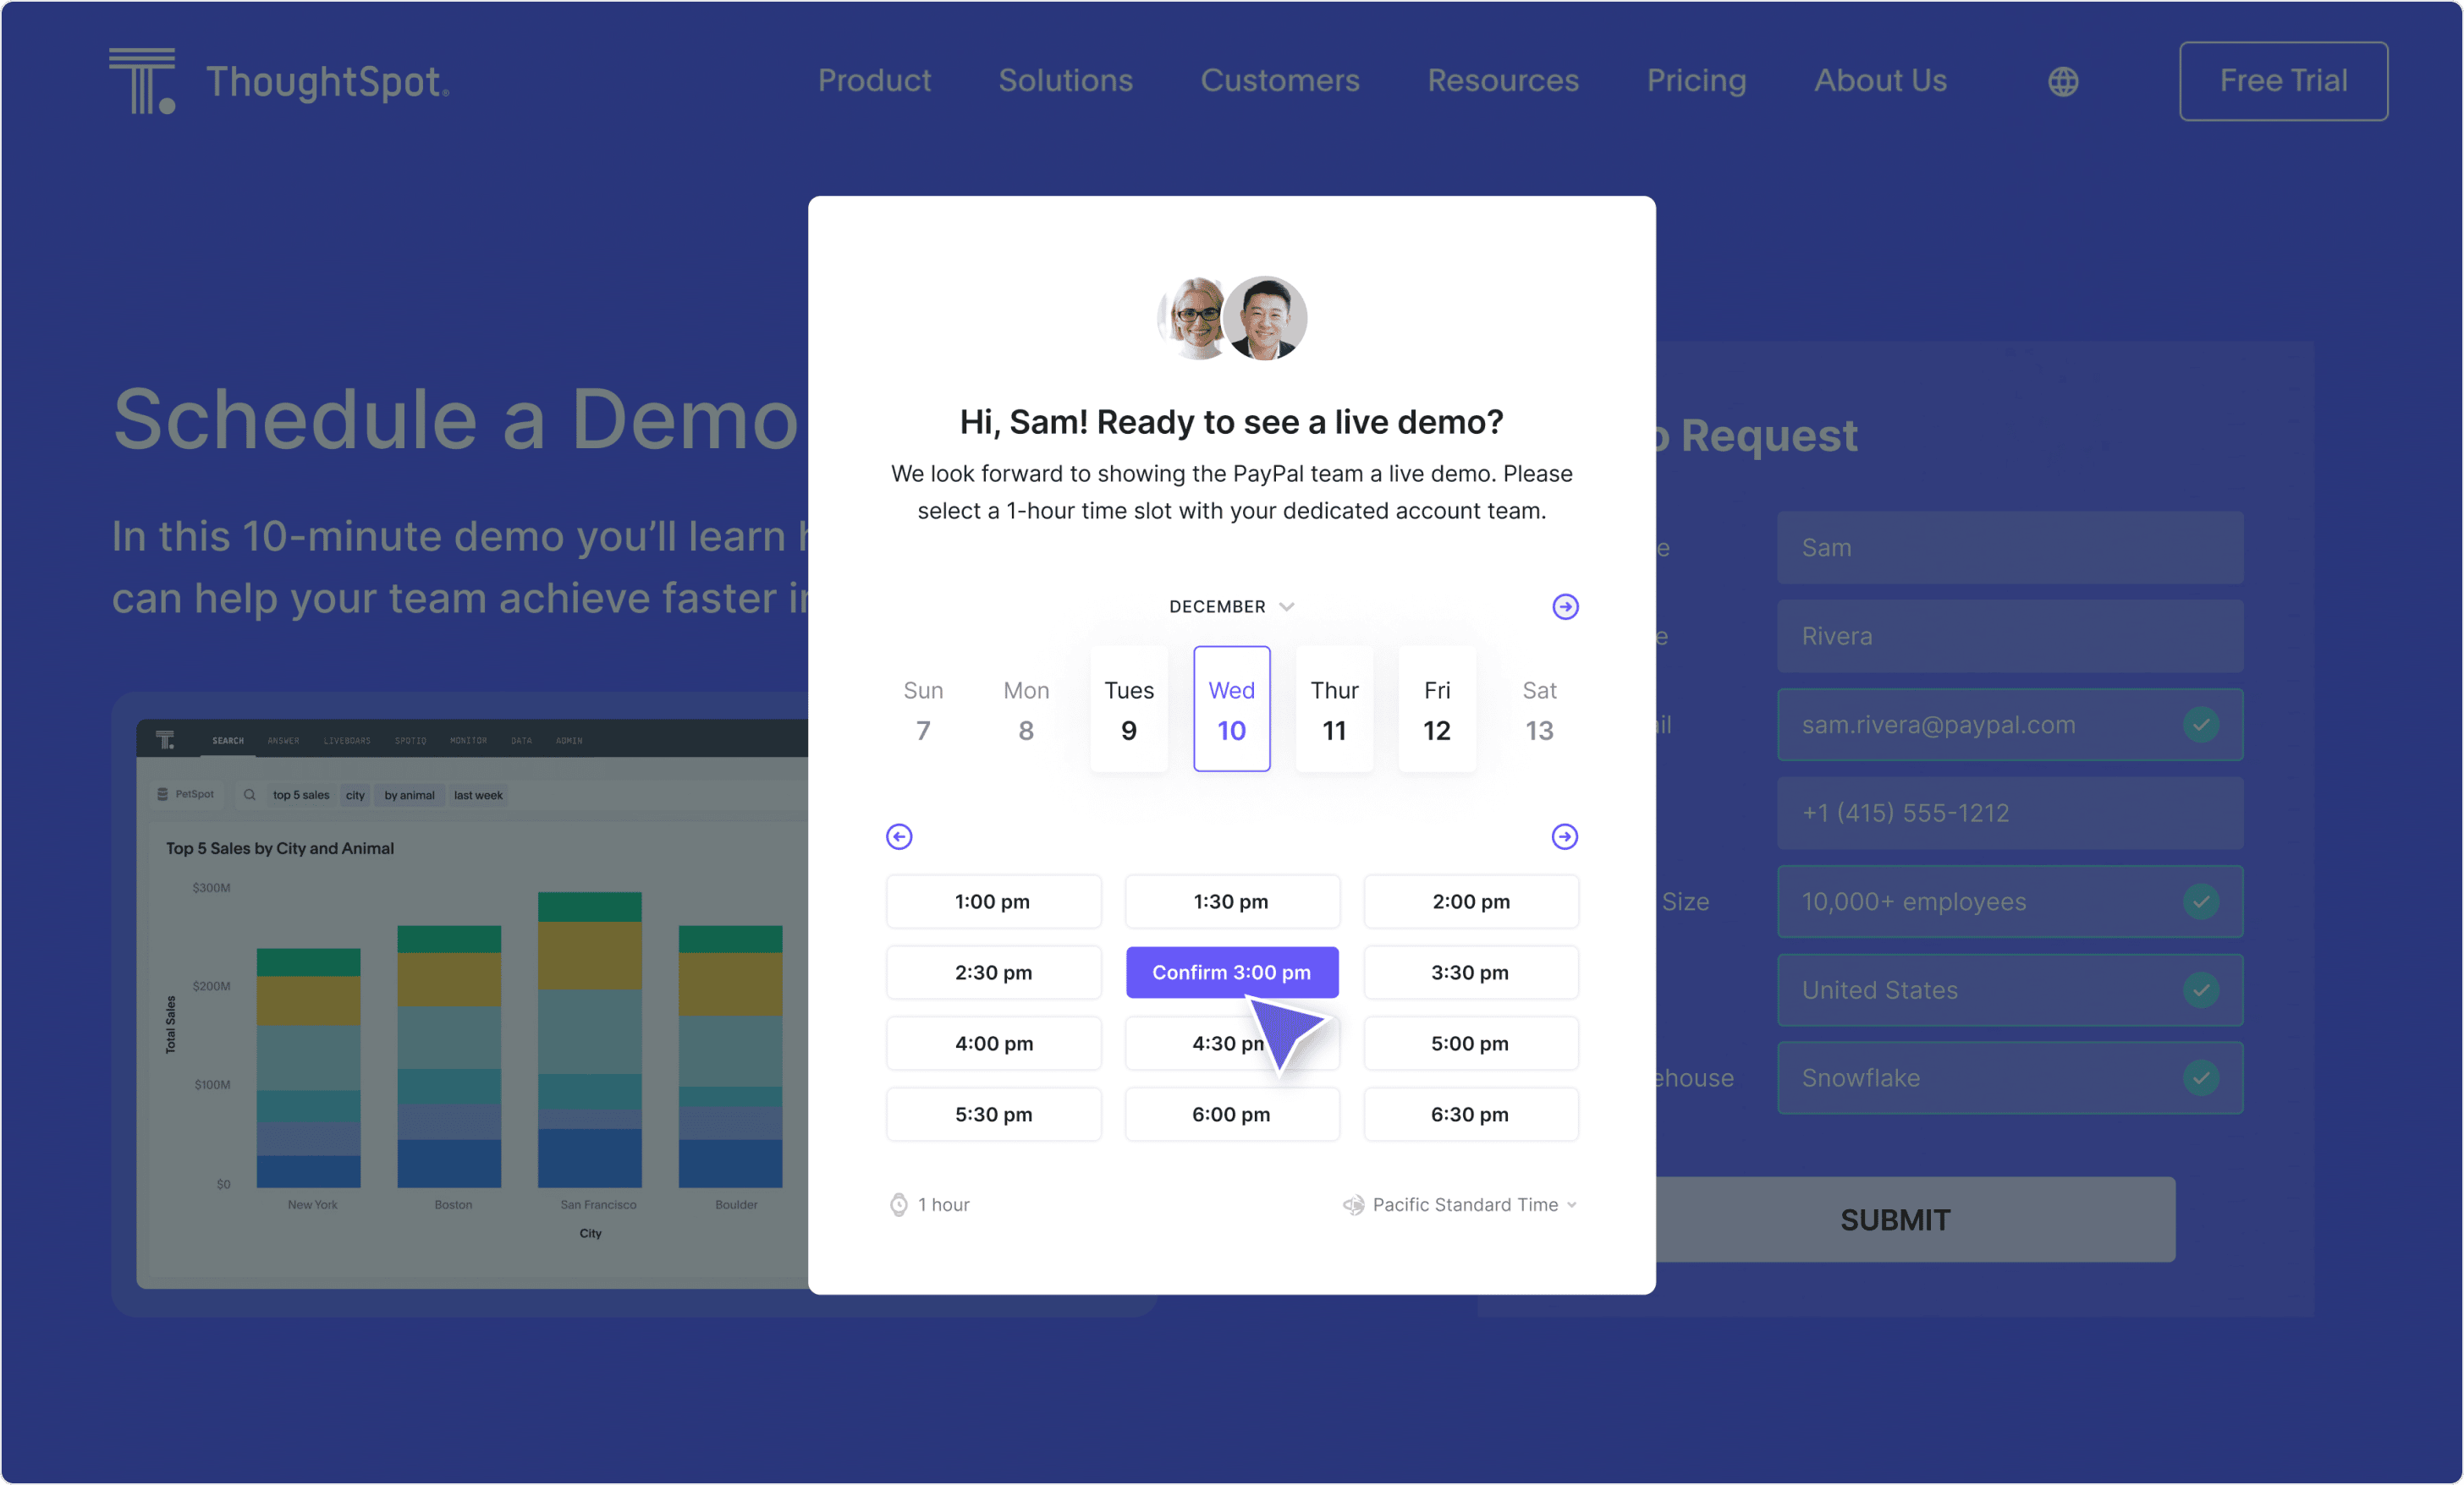2464x1485 pixels.
Task: Click disabled Sun 7 date
Action: (x=923, y=710)
